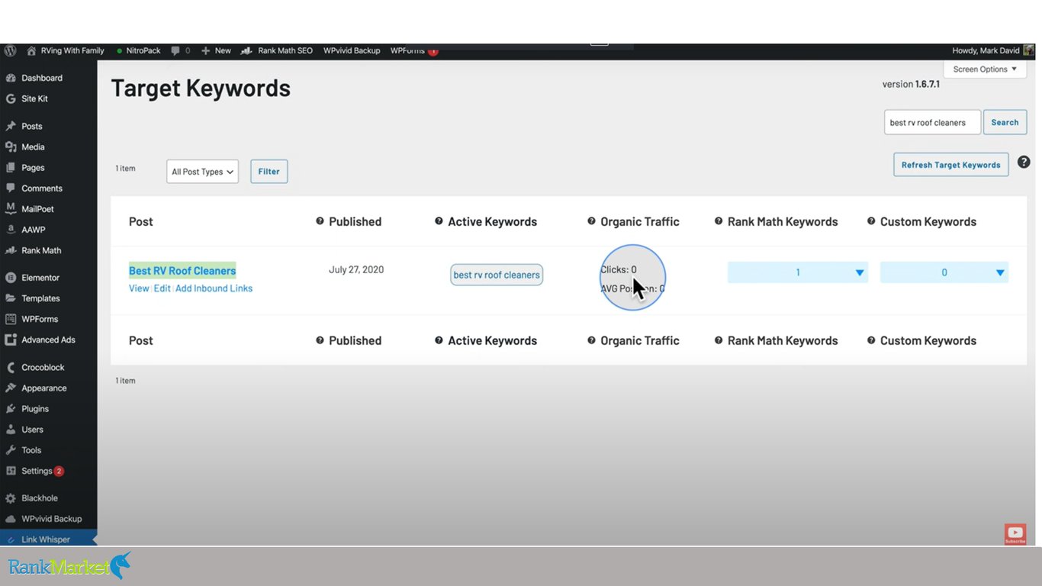Click Edit link under post title
Screen dimensions: 1042x586
point(162,288)
